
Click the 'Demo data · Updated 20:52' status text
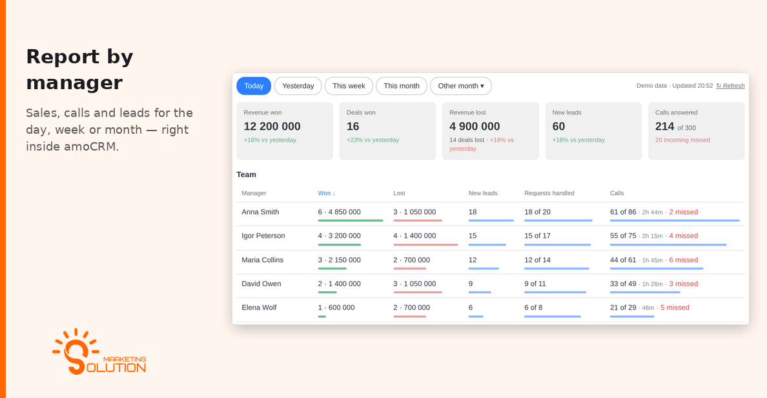(x=675, y=86)
